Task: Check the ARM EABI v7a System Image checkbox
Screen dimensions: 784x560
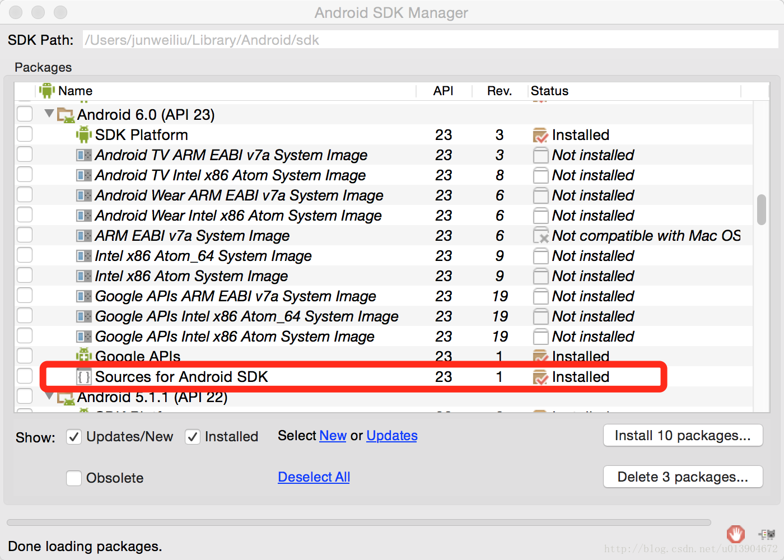Action: [25, 235]
